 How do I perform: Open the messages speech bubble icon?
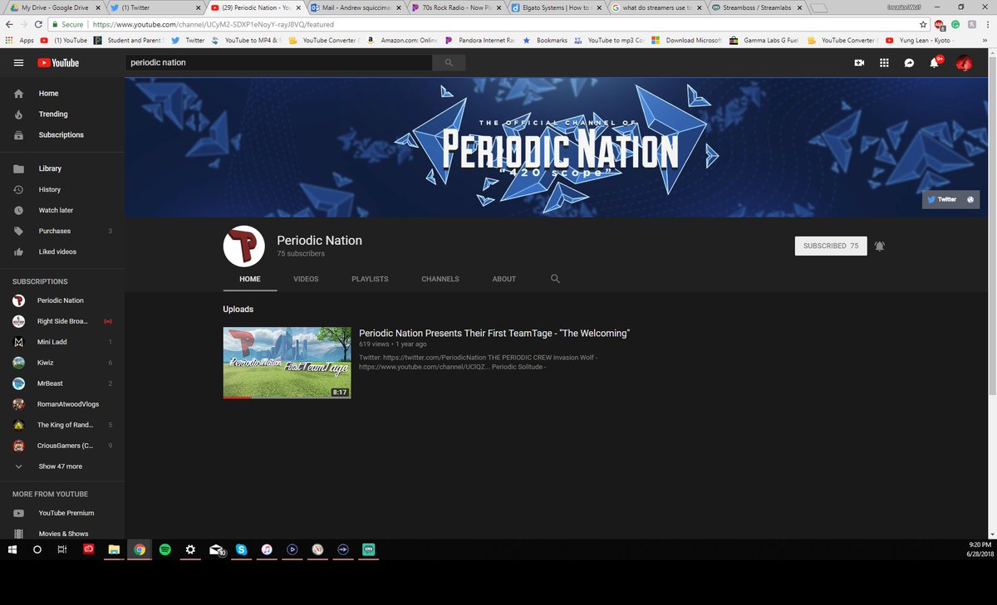coord(910,63)
